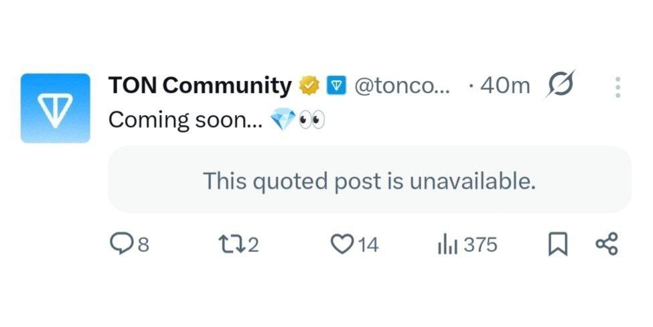The image size is (653, 327).
Task: Bookmark the TON Community post
Action: (558, 245)
